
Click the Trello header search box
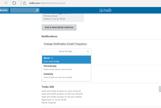point(23,10)
